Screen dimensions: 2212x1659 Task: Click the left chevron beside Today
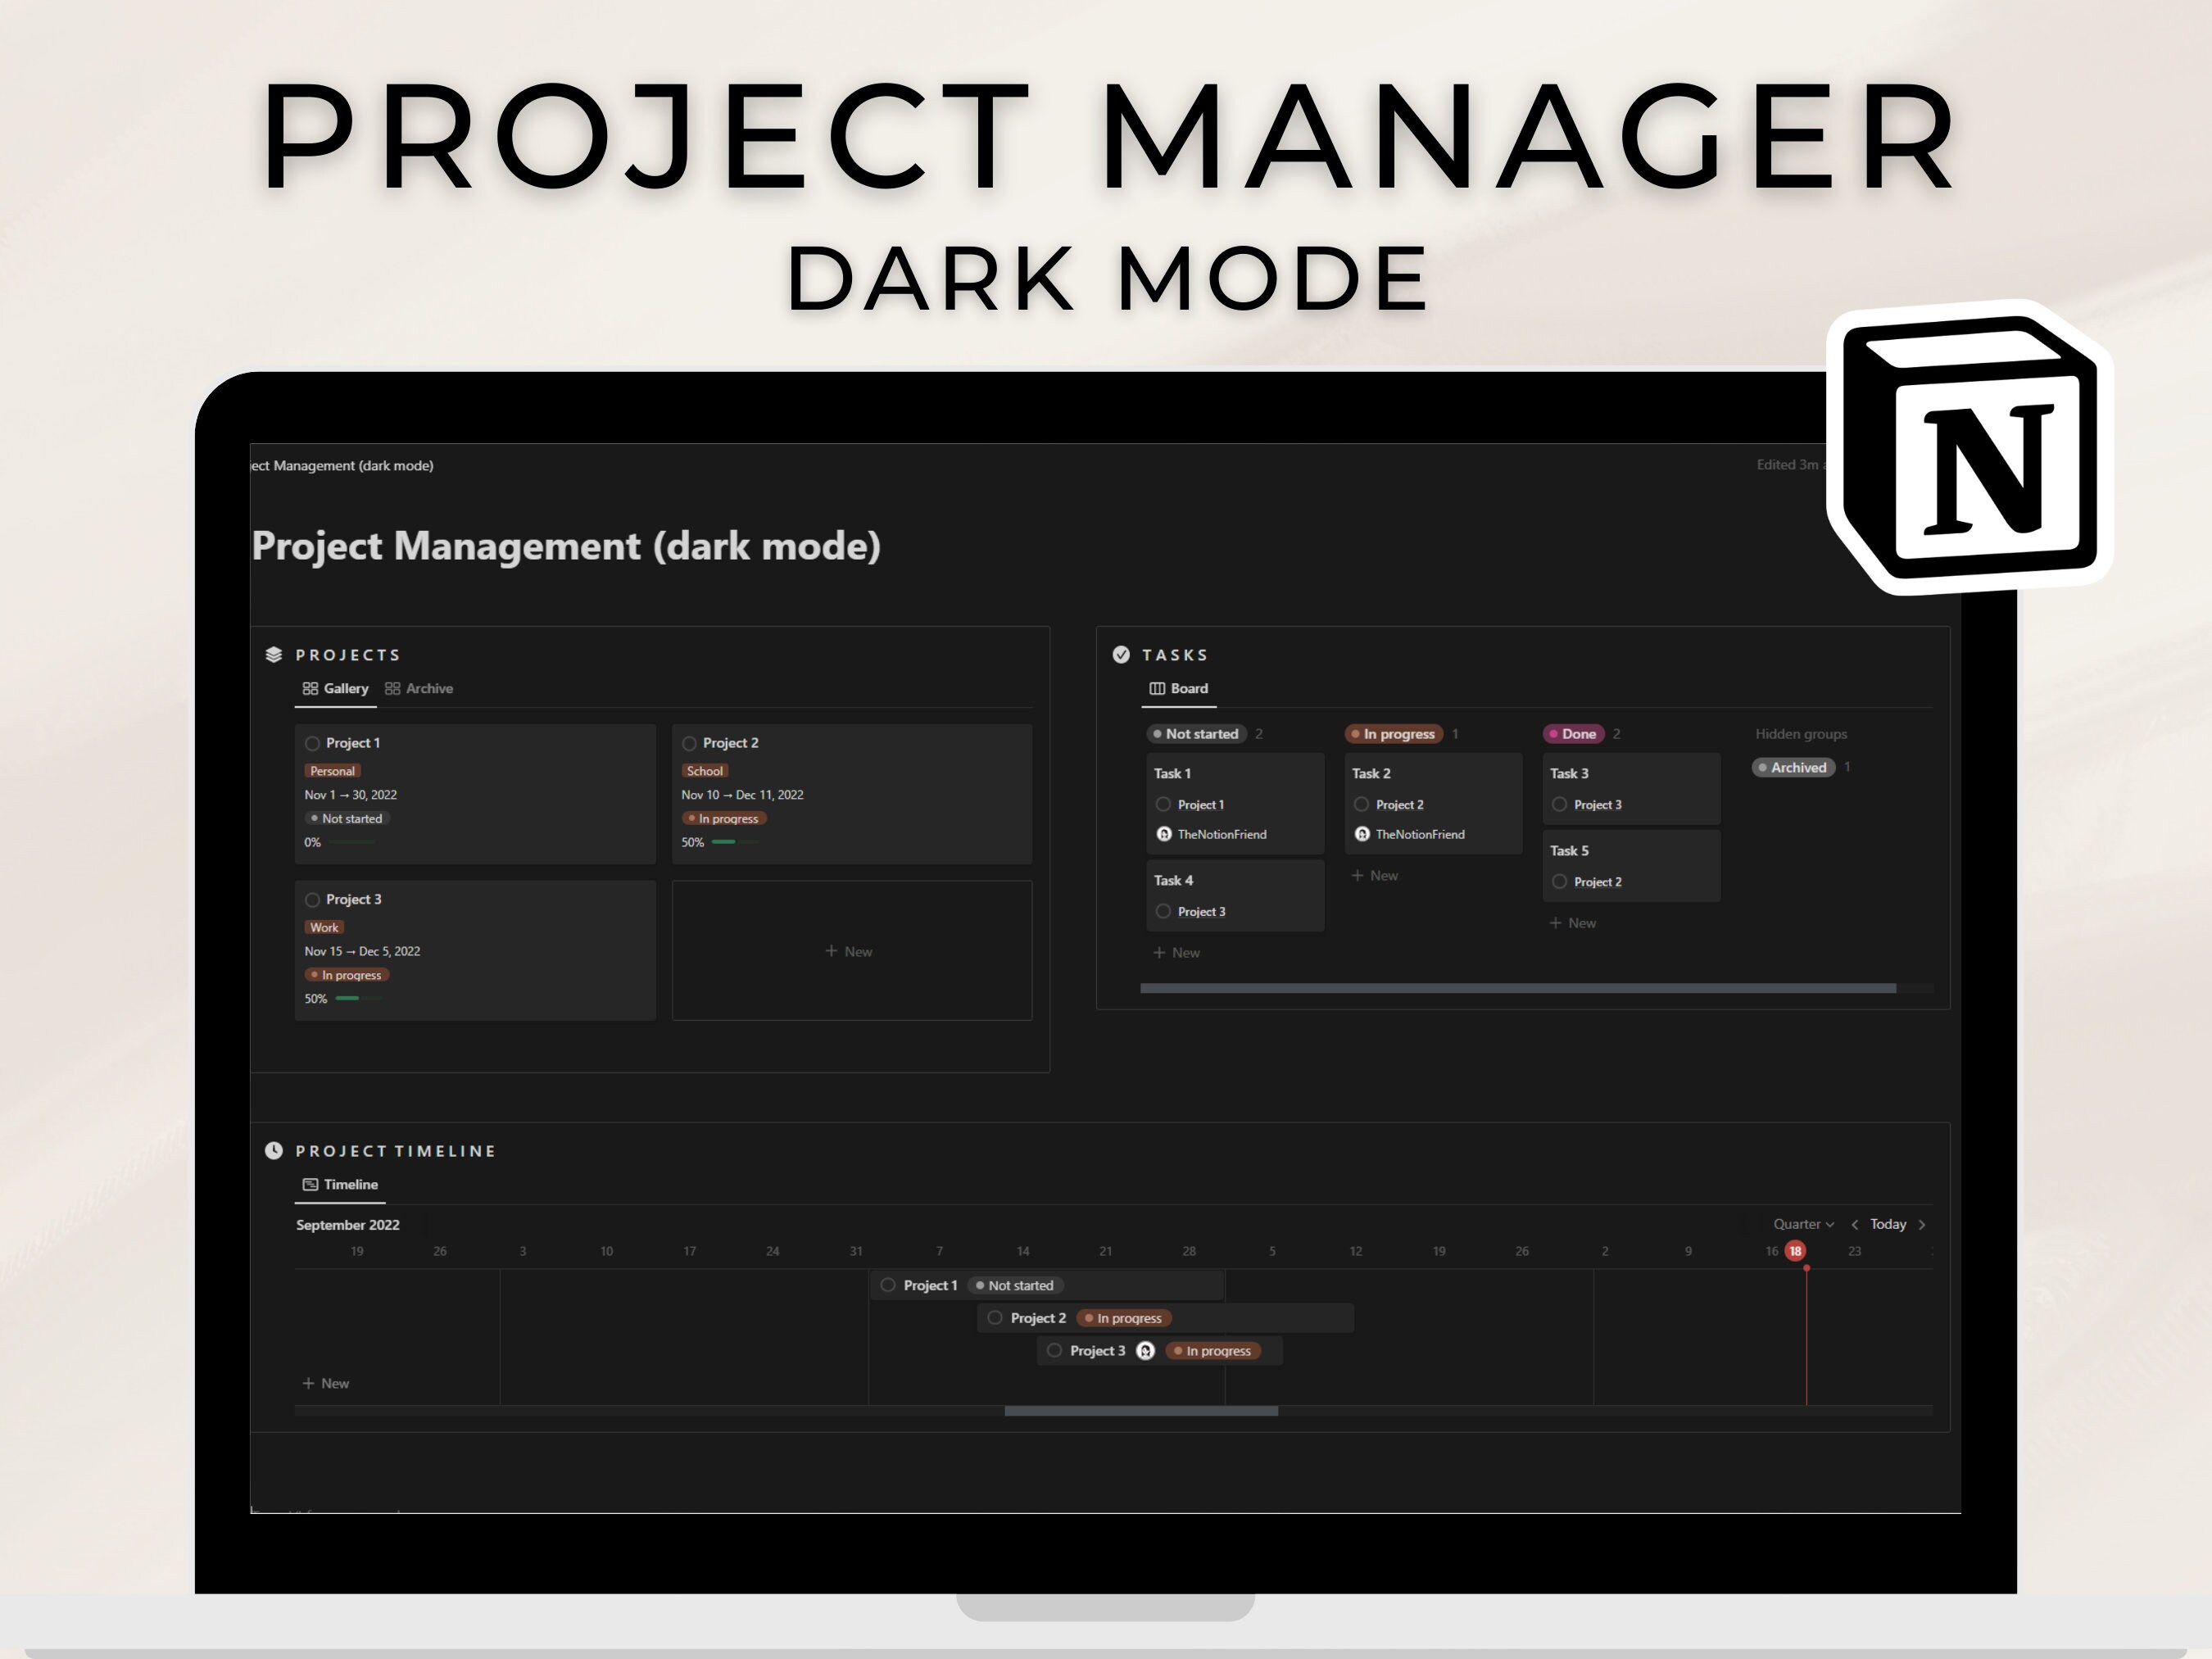click(x=1855, y=1224)
